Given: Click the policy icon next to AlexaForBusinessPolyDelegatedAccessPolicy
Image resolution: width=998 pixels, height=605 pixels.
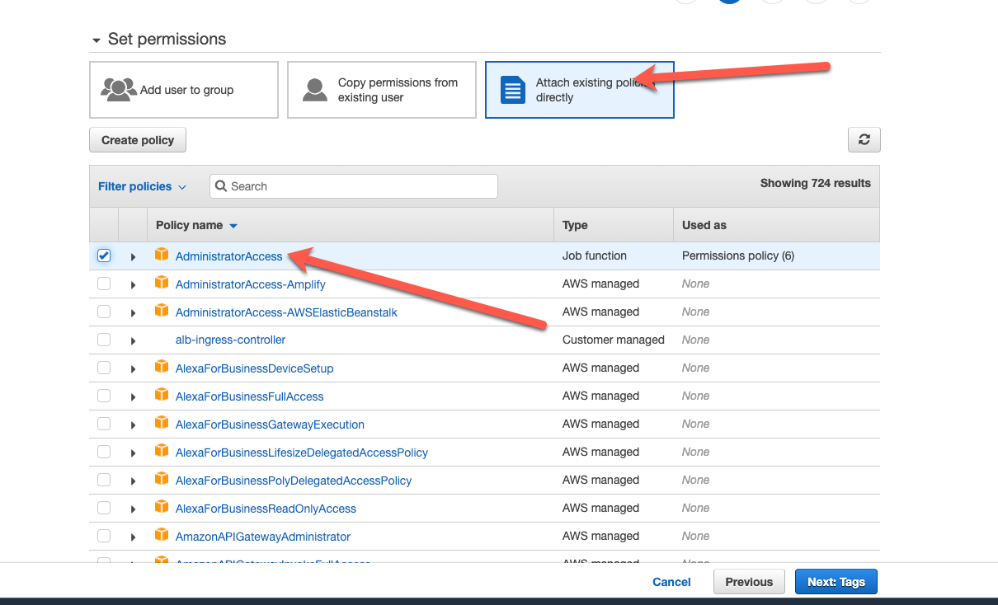Looking at the screenshot, I should [x=162, y=479].
